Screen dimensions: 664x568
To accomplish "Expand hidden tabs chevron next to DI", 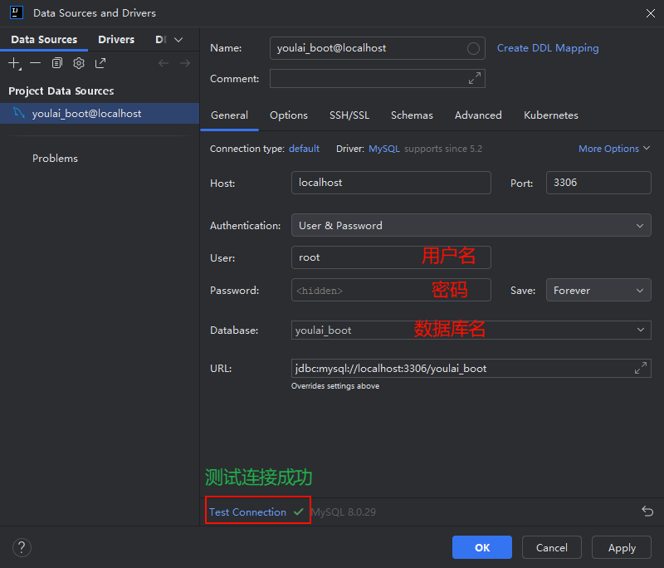I will point(178,39).
